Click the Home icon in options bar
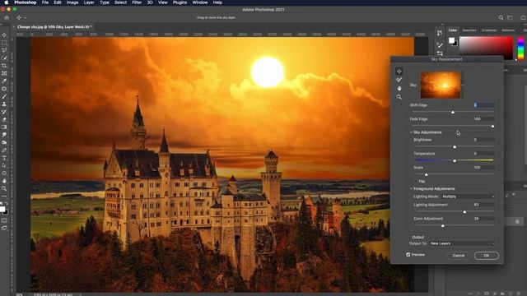 pyautogui.click(x=7, y=17)
